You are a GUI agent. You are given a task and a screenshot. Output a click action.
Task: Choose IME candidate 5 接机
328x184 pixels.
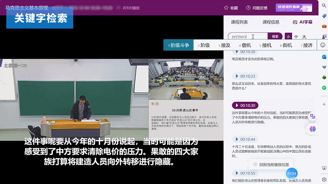point(266,45)
